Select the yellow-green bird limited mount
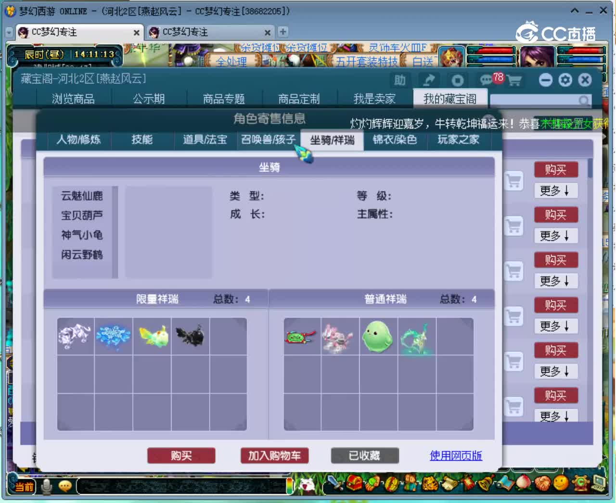616x503 pixels. (x=152, y=336)
